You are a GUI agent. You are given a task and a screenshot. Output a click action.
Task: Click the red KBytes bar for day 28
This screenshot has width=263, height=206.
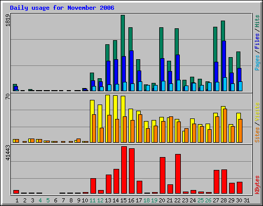[224, 182]
